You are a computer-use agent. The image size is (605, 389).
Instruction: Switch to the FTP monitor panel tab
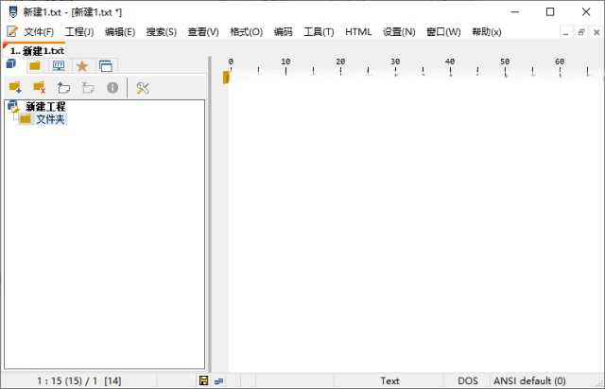coord(59,66)
